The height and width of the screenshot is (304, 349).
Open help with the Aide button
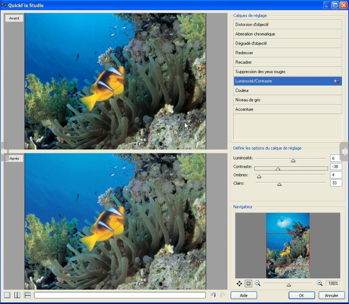coord(244,295)
